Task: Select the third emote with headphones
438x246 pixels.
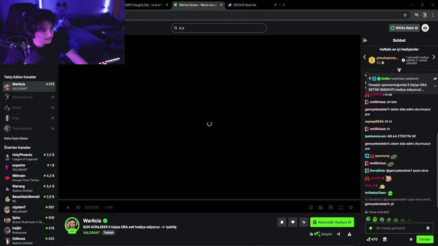Action: (382, 219)
